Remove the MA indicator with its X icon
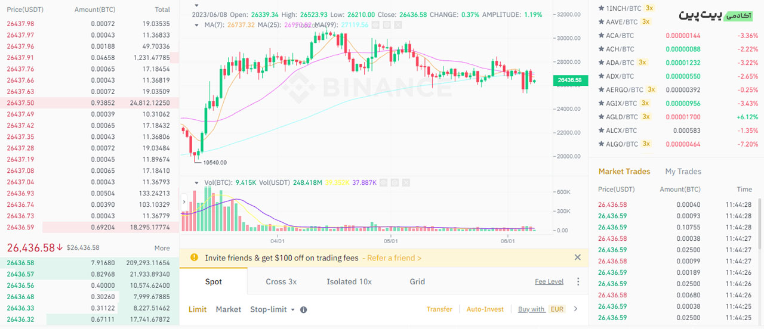 pos(398,24)
